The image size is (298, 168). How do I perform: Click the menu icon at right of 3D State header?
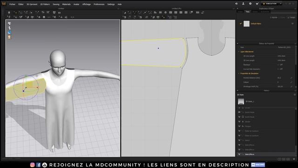point(295,95)
